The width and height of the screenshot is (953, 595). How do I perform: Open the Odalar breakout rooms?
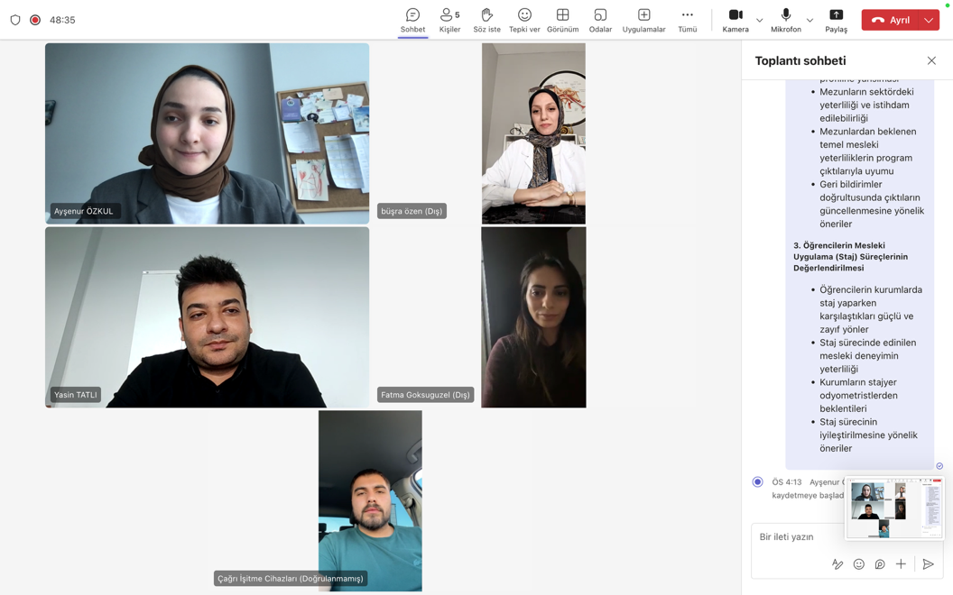coord(600,20)
